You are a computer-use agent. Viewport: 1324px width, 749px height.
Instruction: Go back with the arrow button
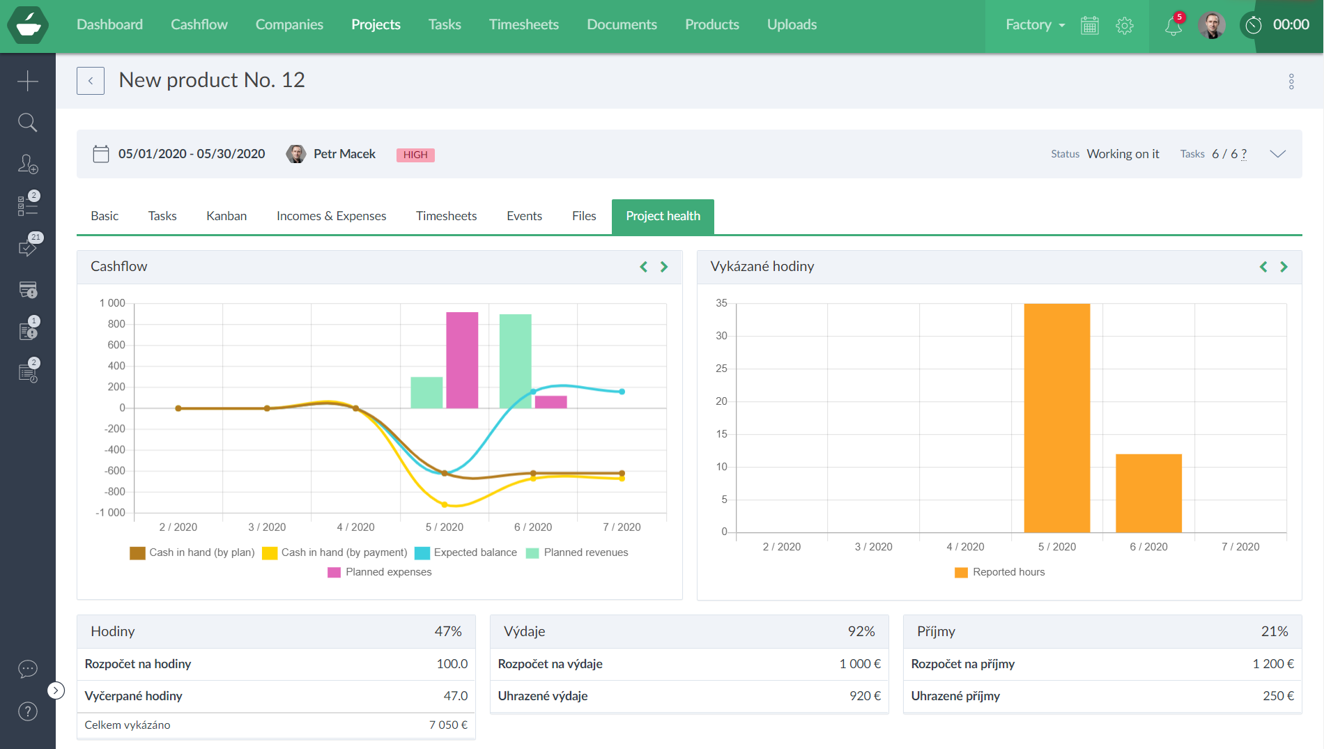91,81
